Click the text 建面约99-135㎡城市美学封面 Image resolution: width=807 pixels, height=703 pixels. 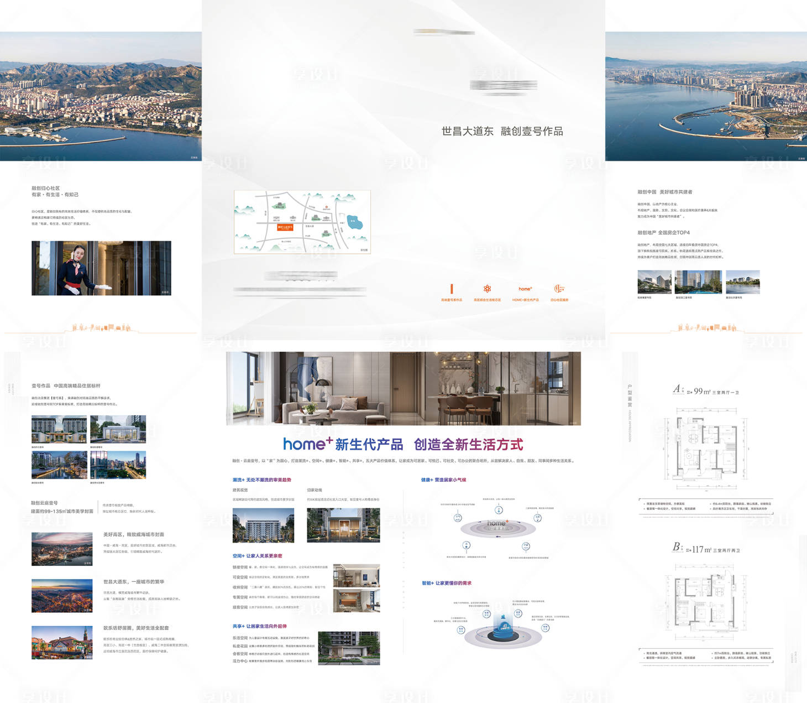[x=62, y=511]
